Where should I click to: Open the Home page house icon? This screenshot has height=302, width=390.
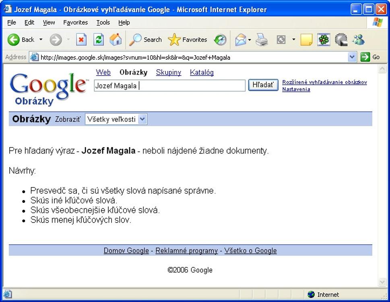(116, 40)
